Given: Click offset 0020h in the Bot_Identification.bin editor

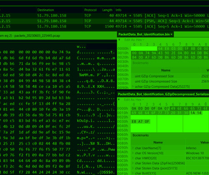Looking at the screenshot, I should (x=123, y=57).
